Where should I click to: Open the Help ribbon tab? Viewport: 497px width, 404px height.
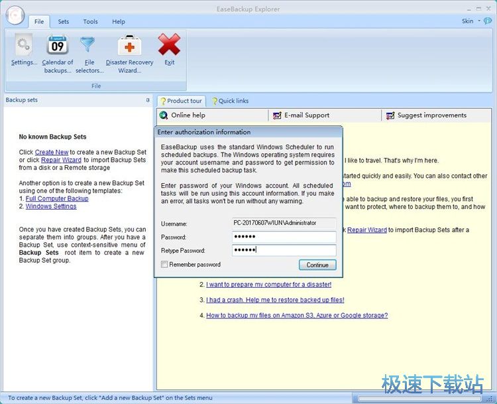pyautogui.click(x=119, y=22)
